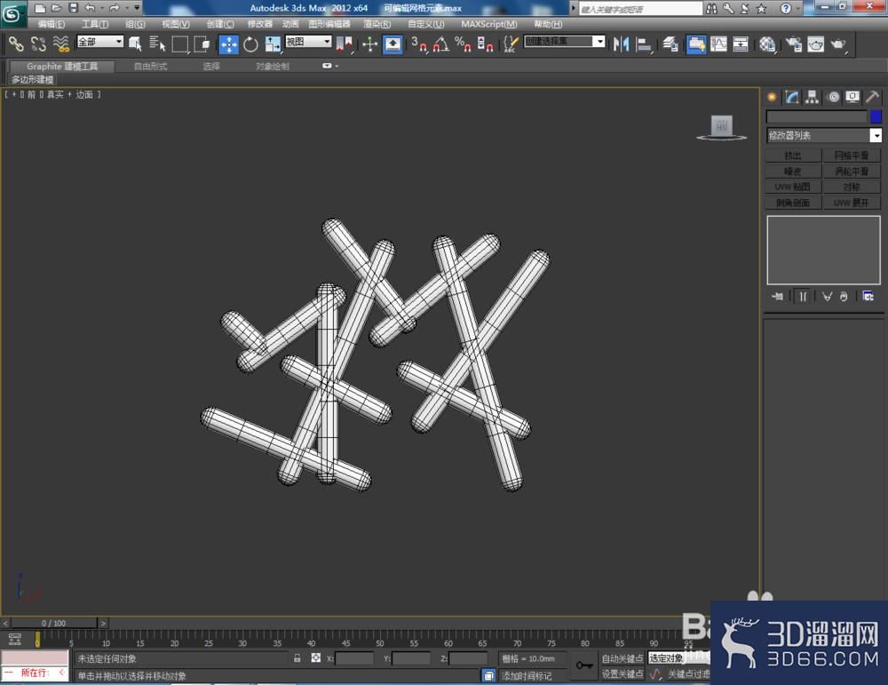Open the Material Editor
This screenshot has height=685, width=888.
point(767,44)
